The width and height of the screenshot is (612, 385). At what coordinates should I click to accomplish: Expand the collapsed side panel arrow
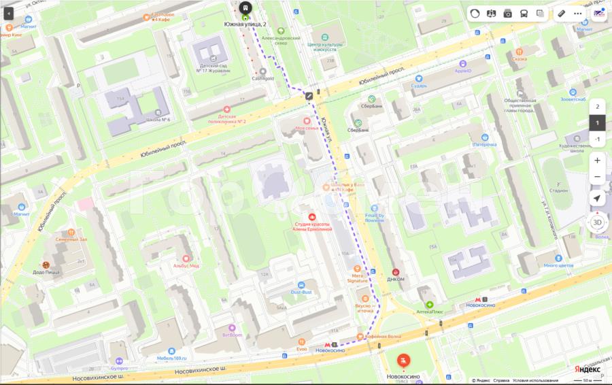[9, 13]
